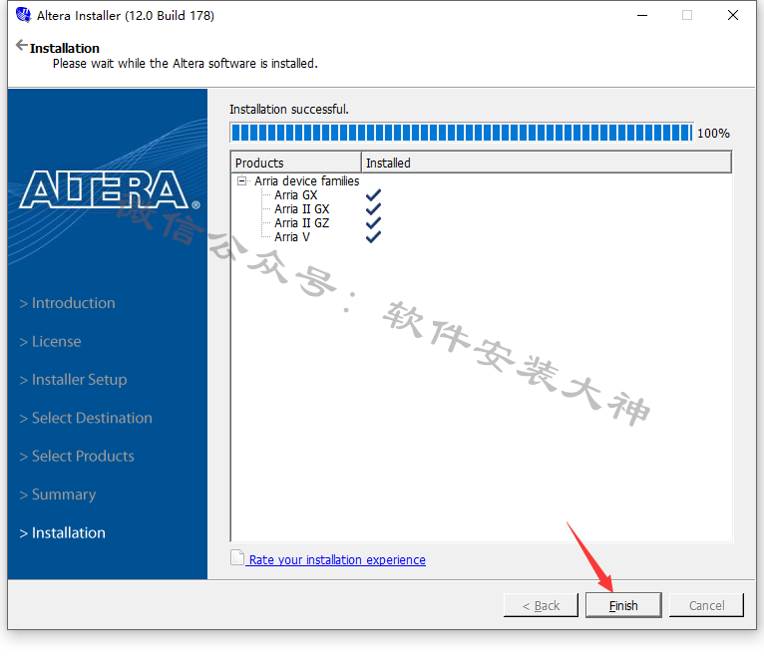Screen dimensions: 764x664
Task: Click the Back button
Action: tap(541, 605)
